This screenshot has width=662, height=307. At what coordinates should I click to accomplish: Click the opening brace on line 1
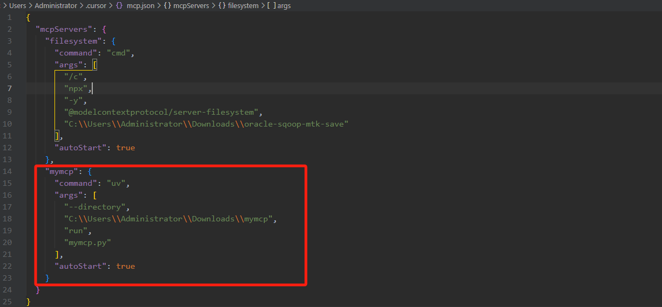(28, 17)
